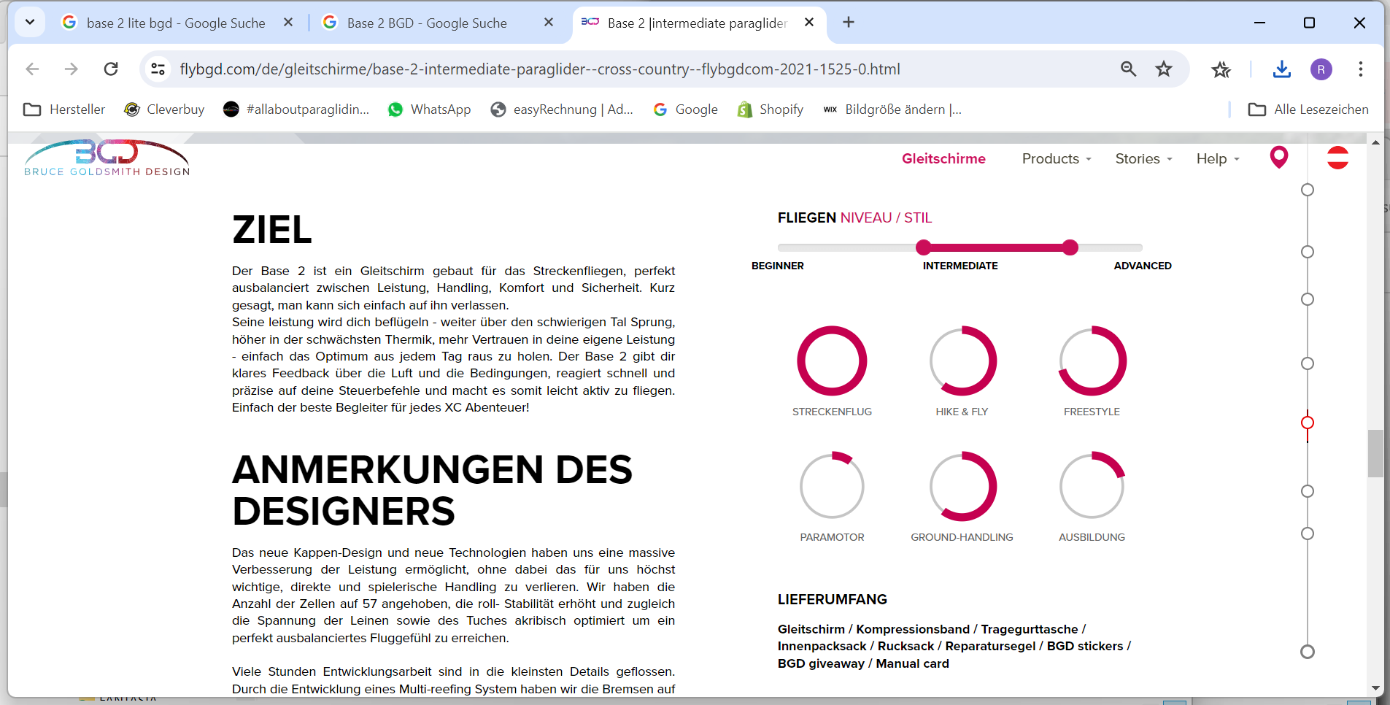
Task: Open the 'Alle Lesezeichen' folder
Action: (x=1308, y=109)
